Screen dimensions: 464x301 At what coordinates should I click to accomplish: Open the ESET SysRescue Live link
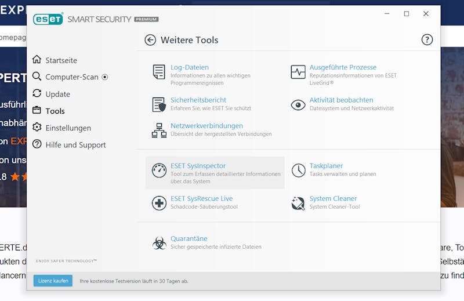(x=201, y=198)
